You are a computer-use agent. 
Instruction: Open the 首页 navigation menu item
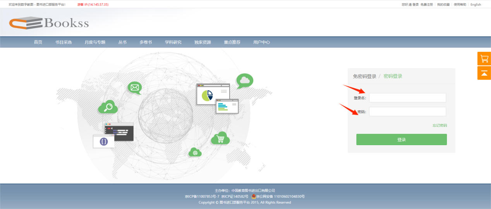point(38,42)
